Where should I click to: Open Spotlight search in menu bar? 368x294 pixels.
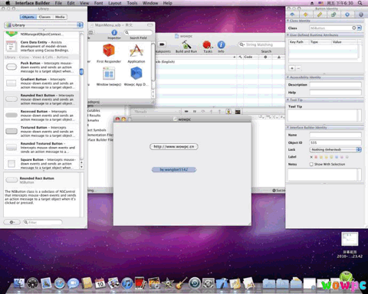(360, 3)
